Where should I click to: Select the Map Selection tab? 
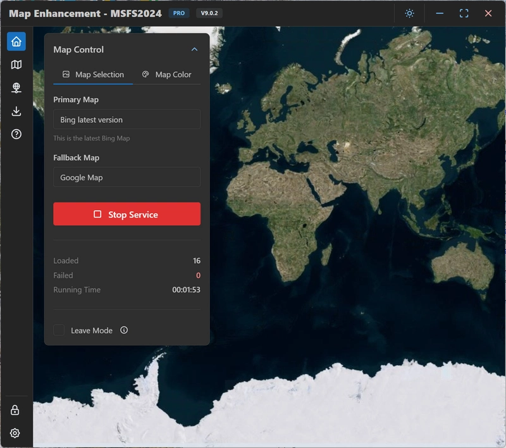(92, 74)
